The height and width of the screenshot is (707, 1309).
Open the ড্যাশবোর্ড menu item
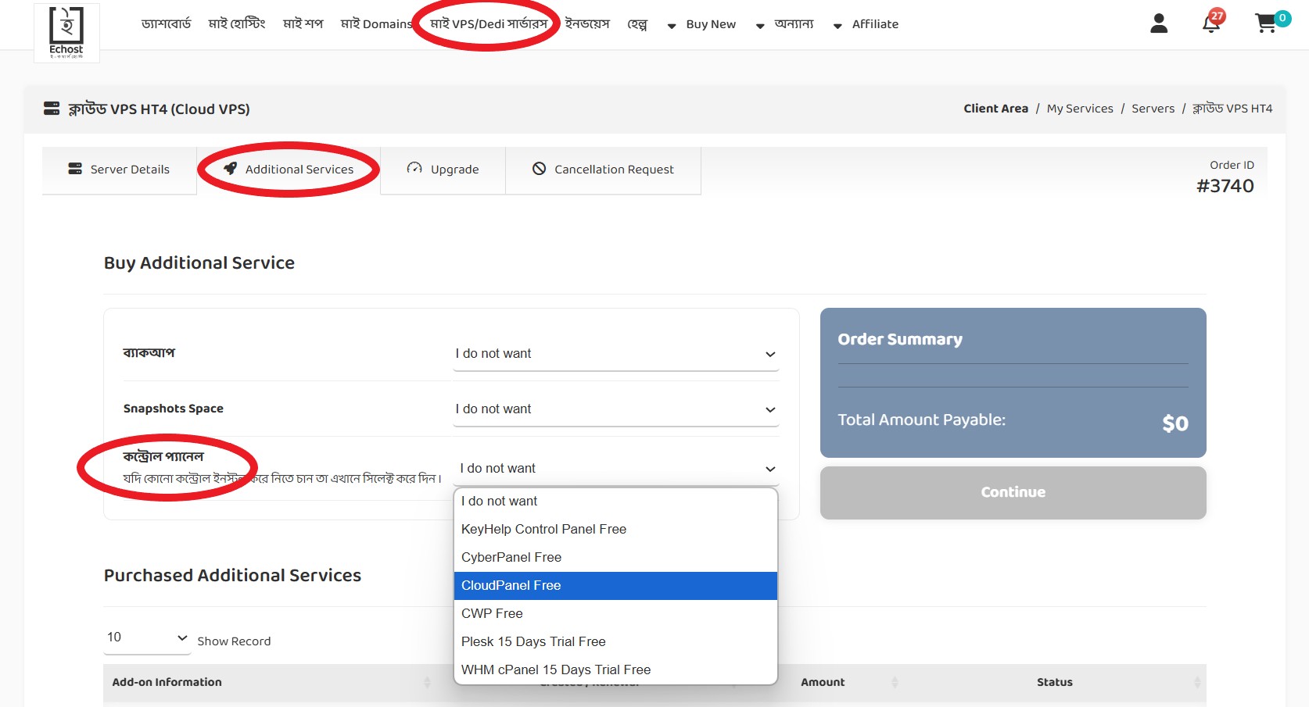tap(166, 24)
